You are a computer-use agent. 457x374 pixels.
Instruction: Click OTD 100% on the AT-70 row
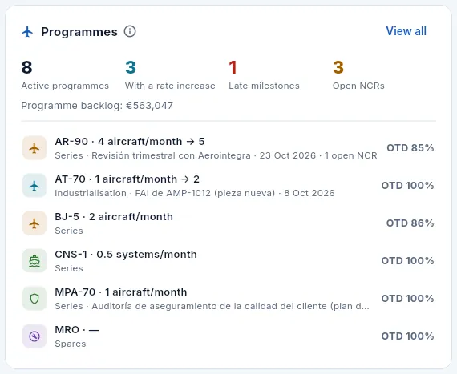pos(408,186)
